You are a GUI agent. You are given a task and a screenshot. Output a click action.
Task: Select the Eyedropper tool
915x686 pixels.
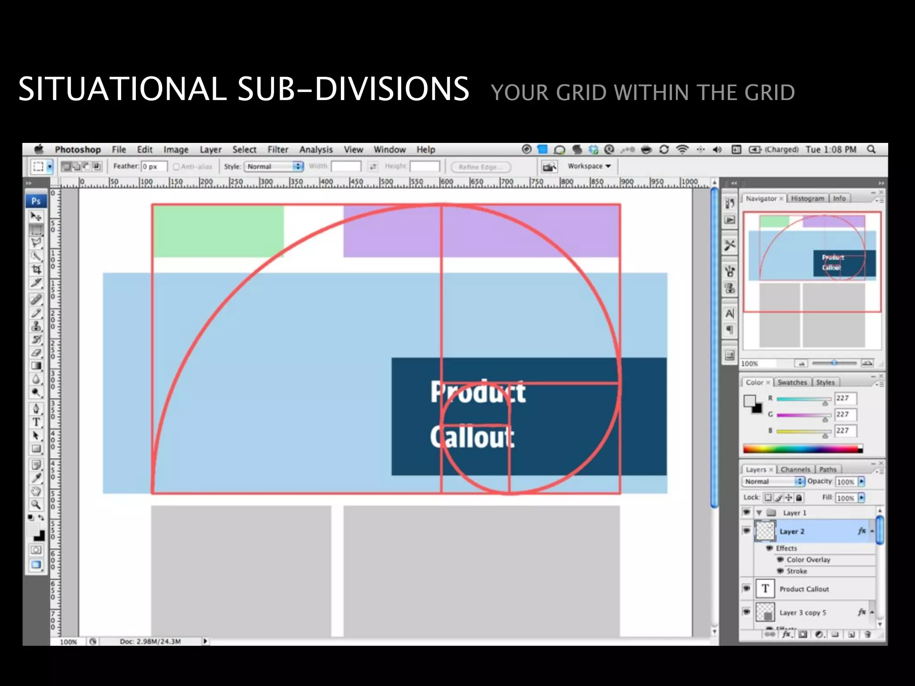(36, 478)
